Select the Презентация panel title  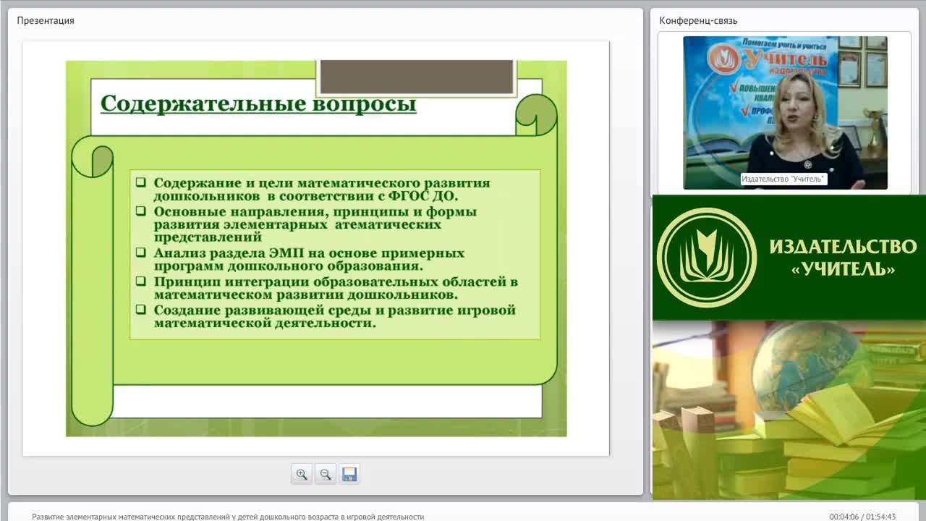point(46,20)
